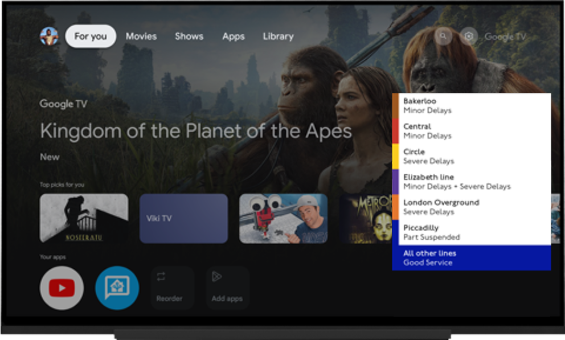Open settings with the gear icon
This screenshot has height=340, width=565.
[469, 36]
